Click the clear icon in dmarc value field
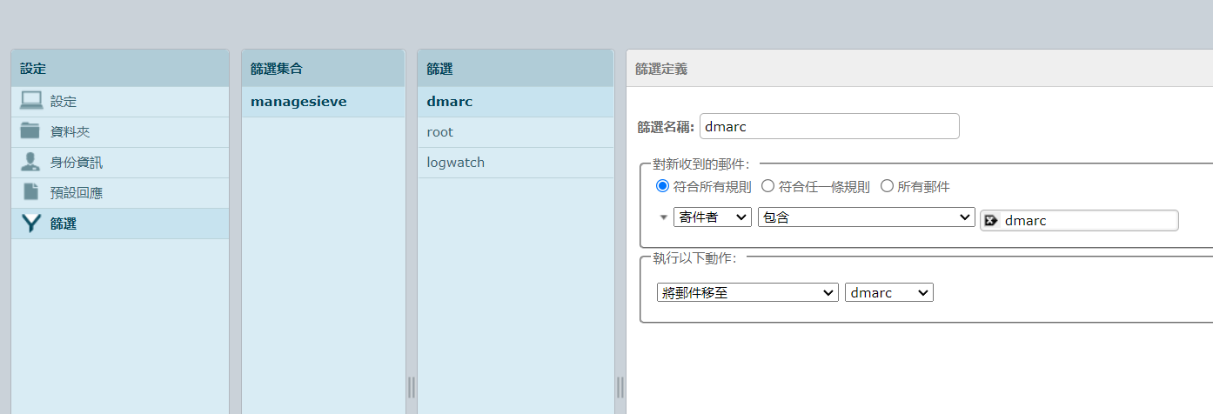The height and width of the screenshot is (414, 1213). point(991,221)
